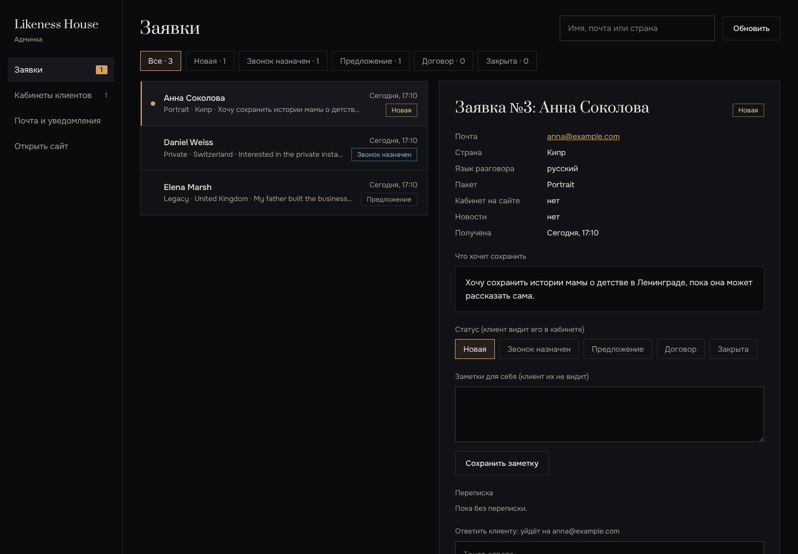Set status to Звонок назначен

pyautogui.click(x=539, y=349)
